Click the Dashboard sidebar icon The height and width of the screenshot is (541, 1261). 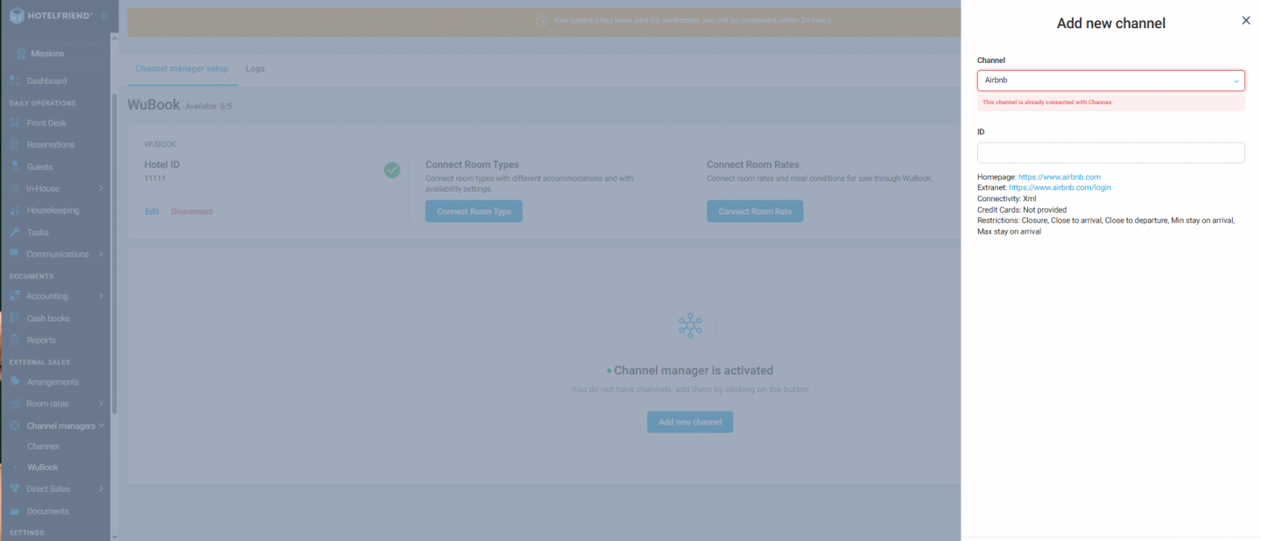[15, 81]
